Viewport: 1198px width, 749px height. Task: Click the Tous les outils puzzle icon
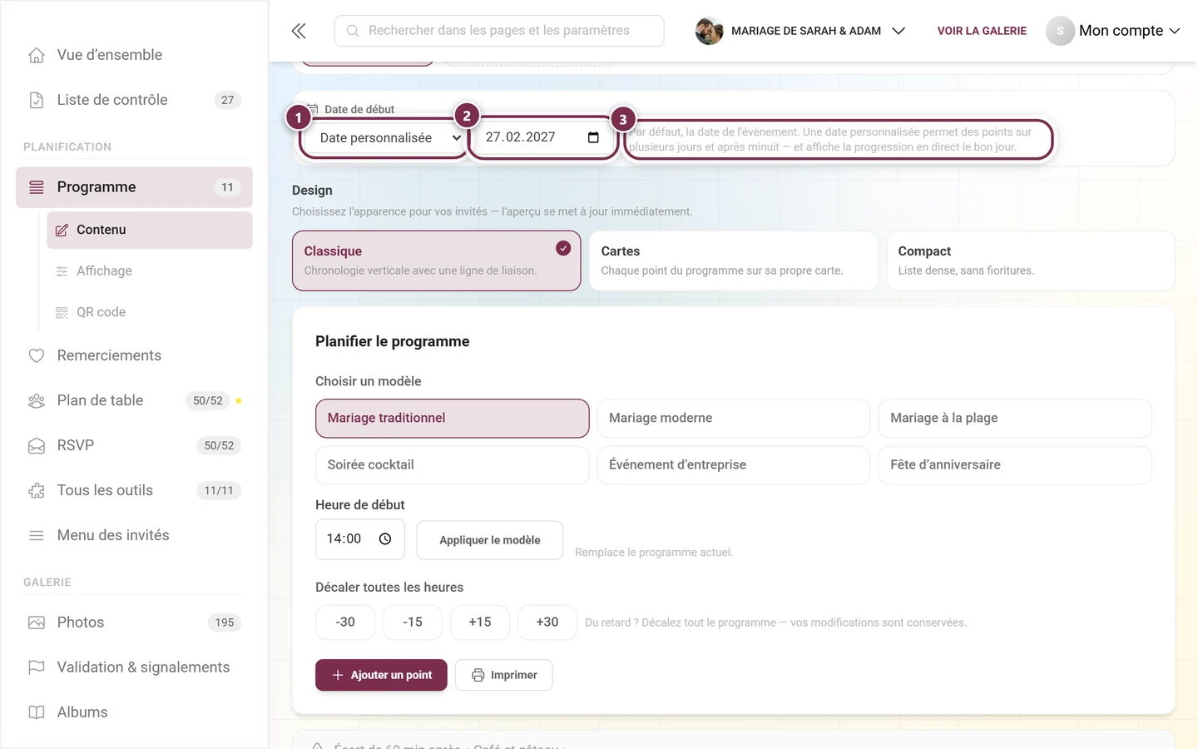click(37, 490)
